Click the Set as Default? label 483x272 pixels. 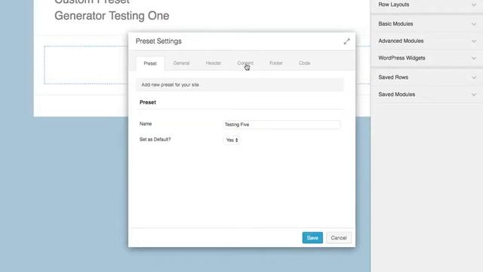[x=155, y=139]
